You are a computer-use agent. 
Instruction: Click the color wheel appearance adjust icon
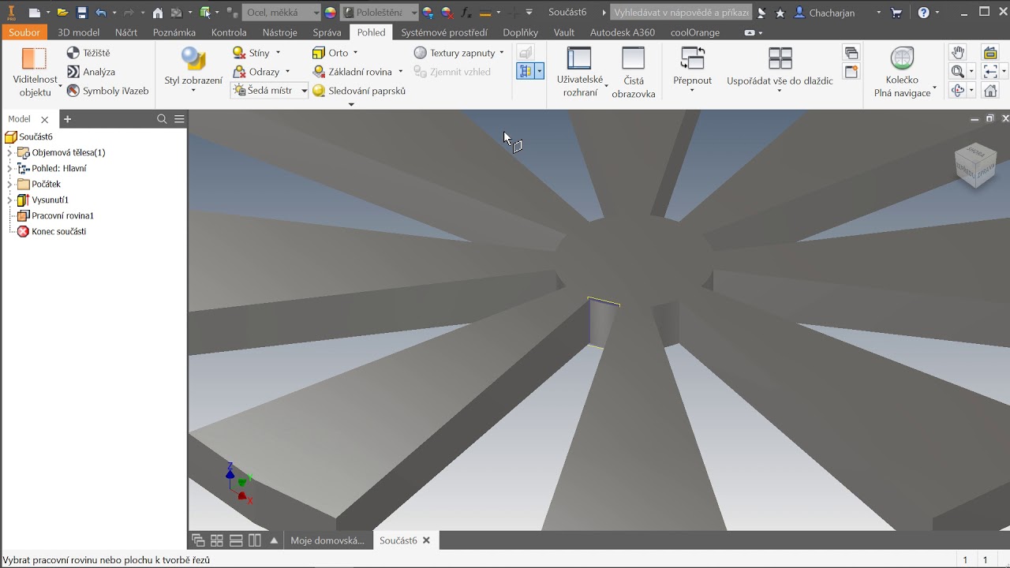[x=331, y=13]
